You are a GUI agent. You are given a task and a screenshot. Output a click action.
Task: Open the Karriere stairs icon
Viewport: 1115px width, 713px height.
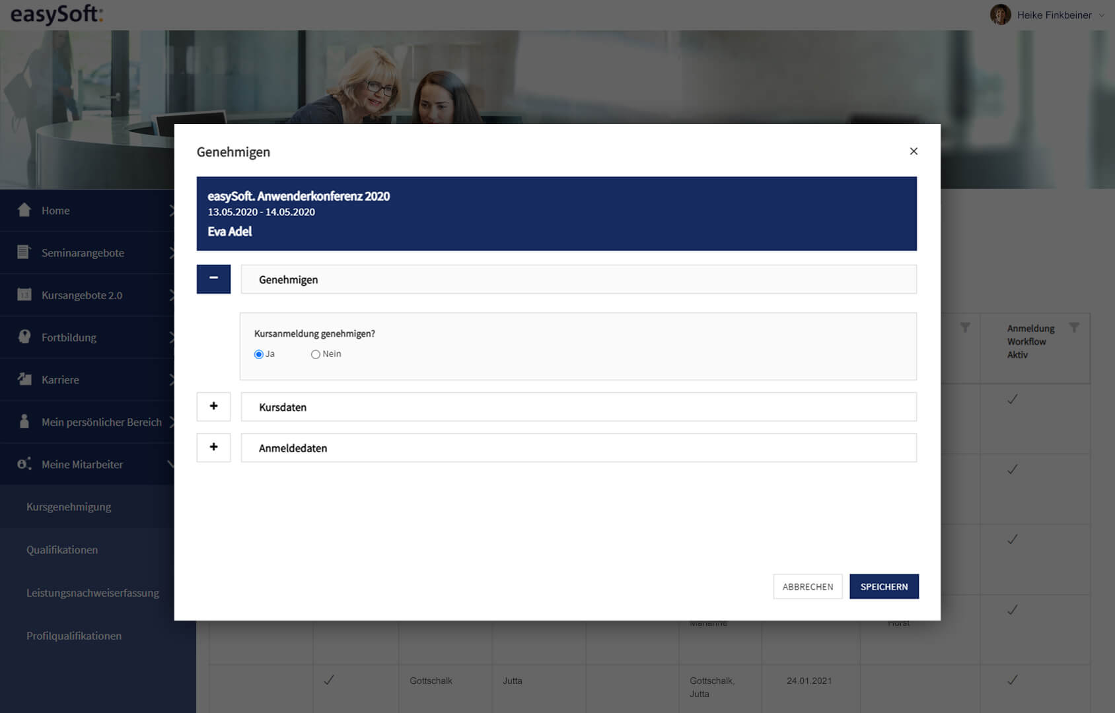24,379
